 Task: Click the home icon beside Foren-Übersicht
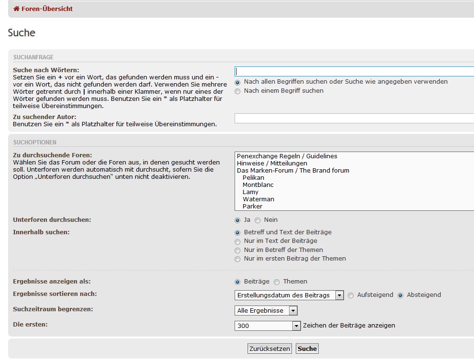click(x=16, y=9)
